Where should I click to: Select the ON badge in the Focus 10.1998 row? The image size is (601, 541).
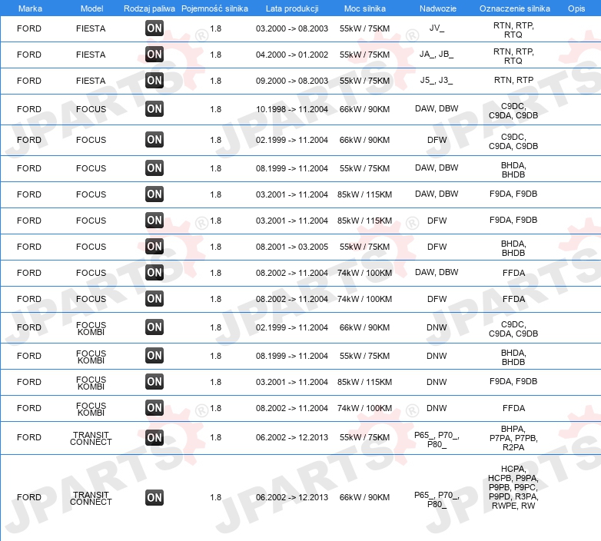click(154, 109)
